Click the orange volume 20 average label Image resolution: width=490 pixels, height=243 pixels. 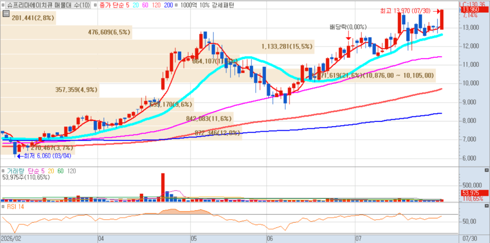coord(51,171)
